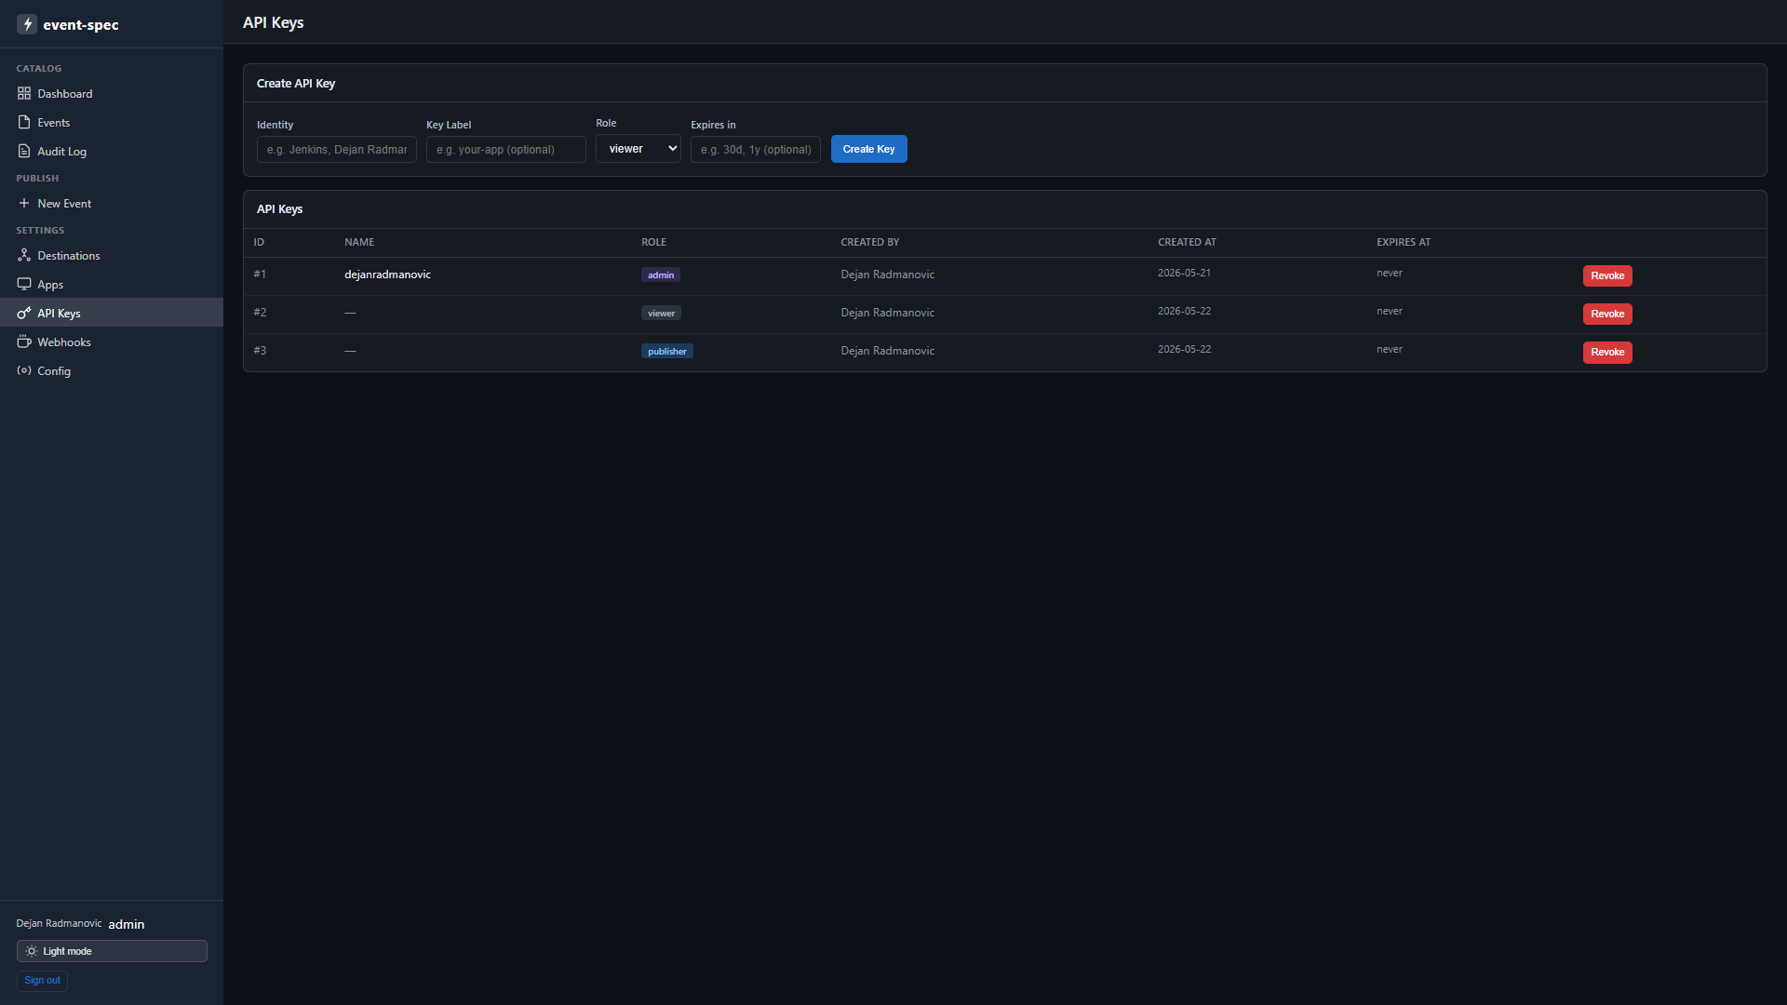Image resolution: width=1787 pixels, height=1005 pixels.
Task: Click the publisher role badge in row #3
Action: tap(667, 351)
